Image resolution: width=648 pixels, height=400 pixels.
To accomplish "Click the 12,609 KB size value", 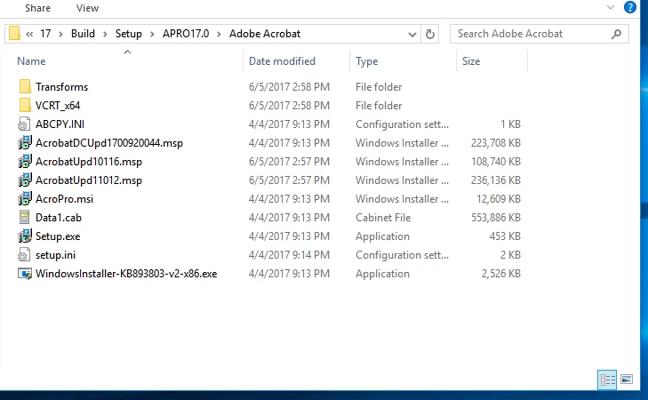I will tap(499, 199).
